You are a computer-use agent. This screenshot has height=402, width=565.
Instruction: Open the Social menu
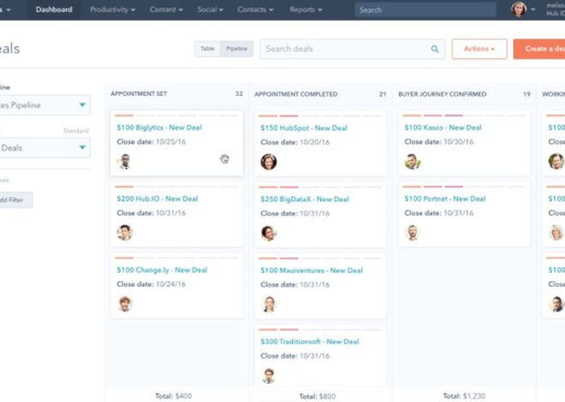210,9
